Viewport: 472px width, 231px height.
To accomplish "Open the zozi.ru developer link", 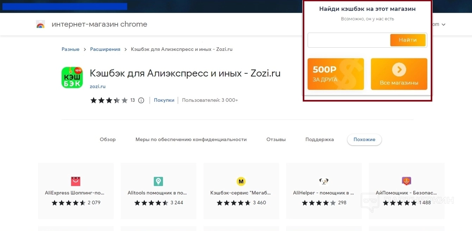I will click(x=97, y=86).
